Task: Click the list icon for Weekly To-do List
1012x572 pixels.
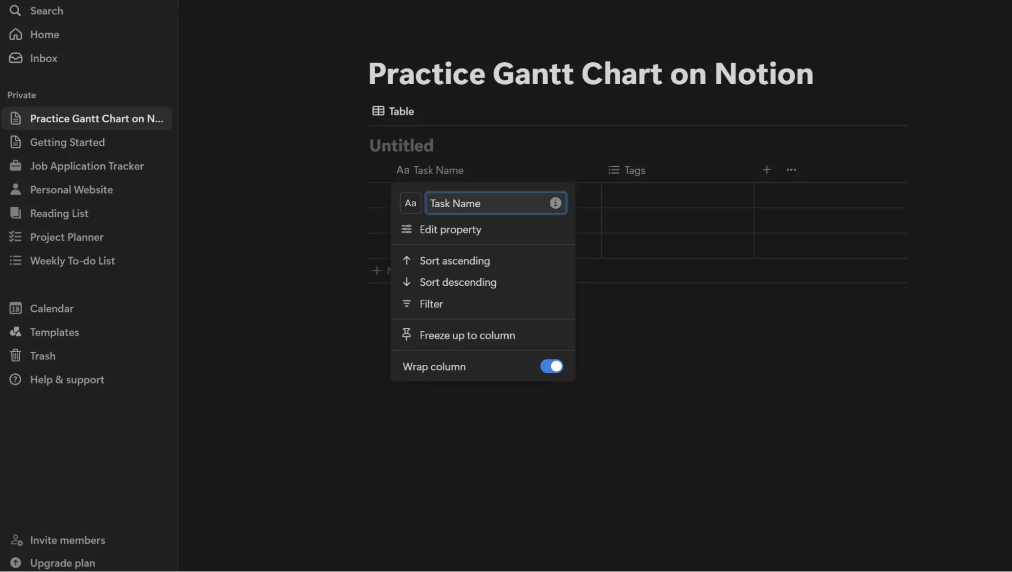Action: click(x=15, y=261)
